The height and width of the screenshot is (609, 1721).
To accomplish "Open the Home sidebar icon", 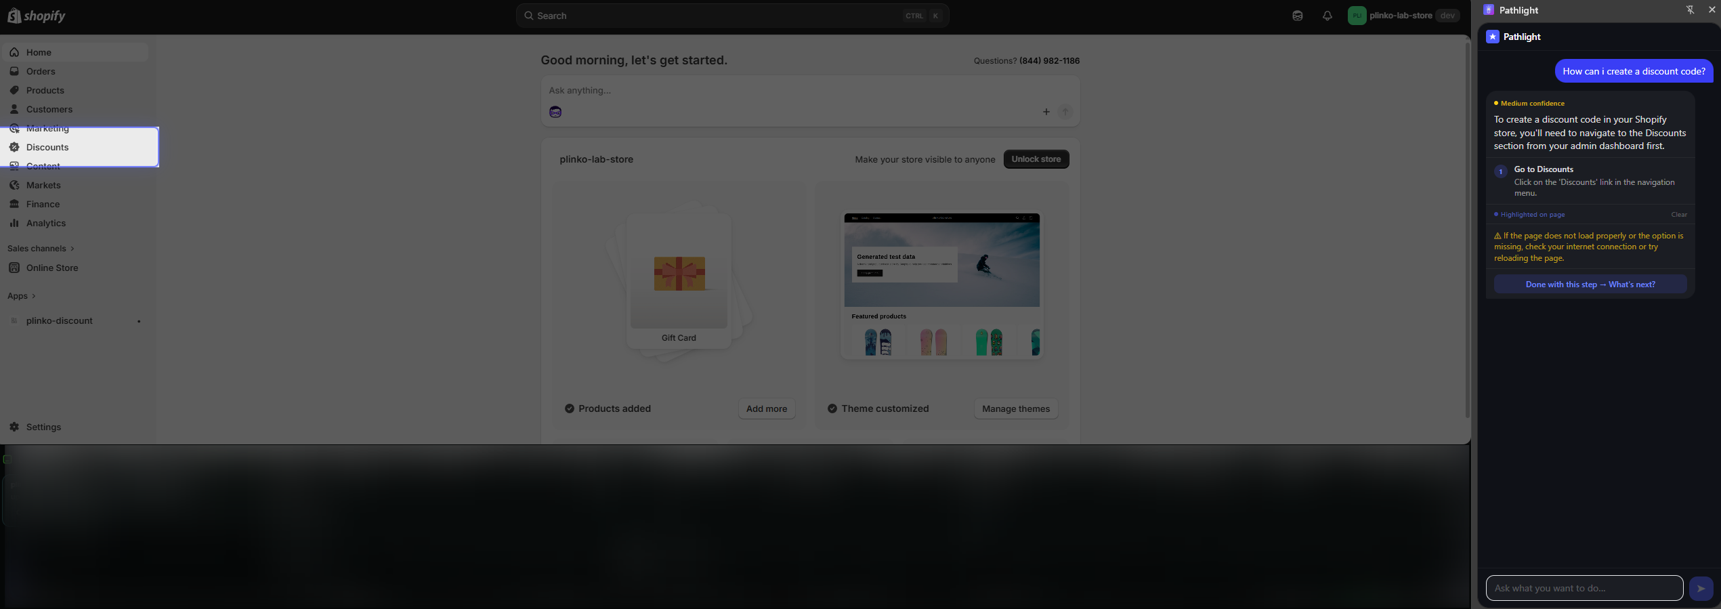I will pyautogui.click(x=14, y=52).
